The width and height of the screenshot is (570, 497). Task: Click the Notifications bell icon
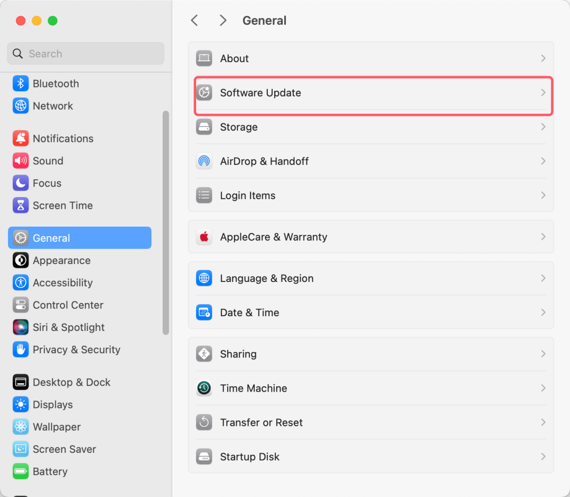20,138
